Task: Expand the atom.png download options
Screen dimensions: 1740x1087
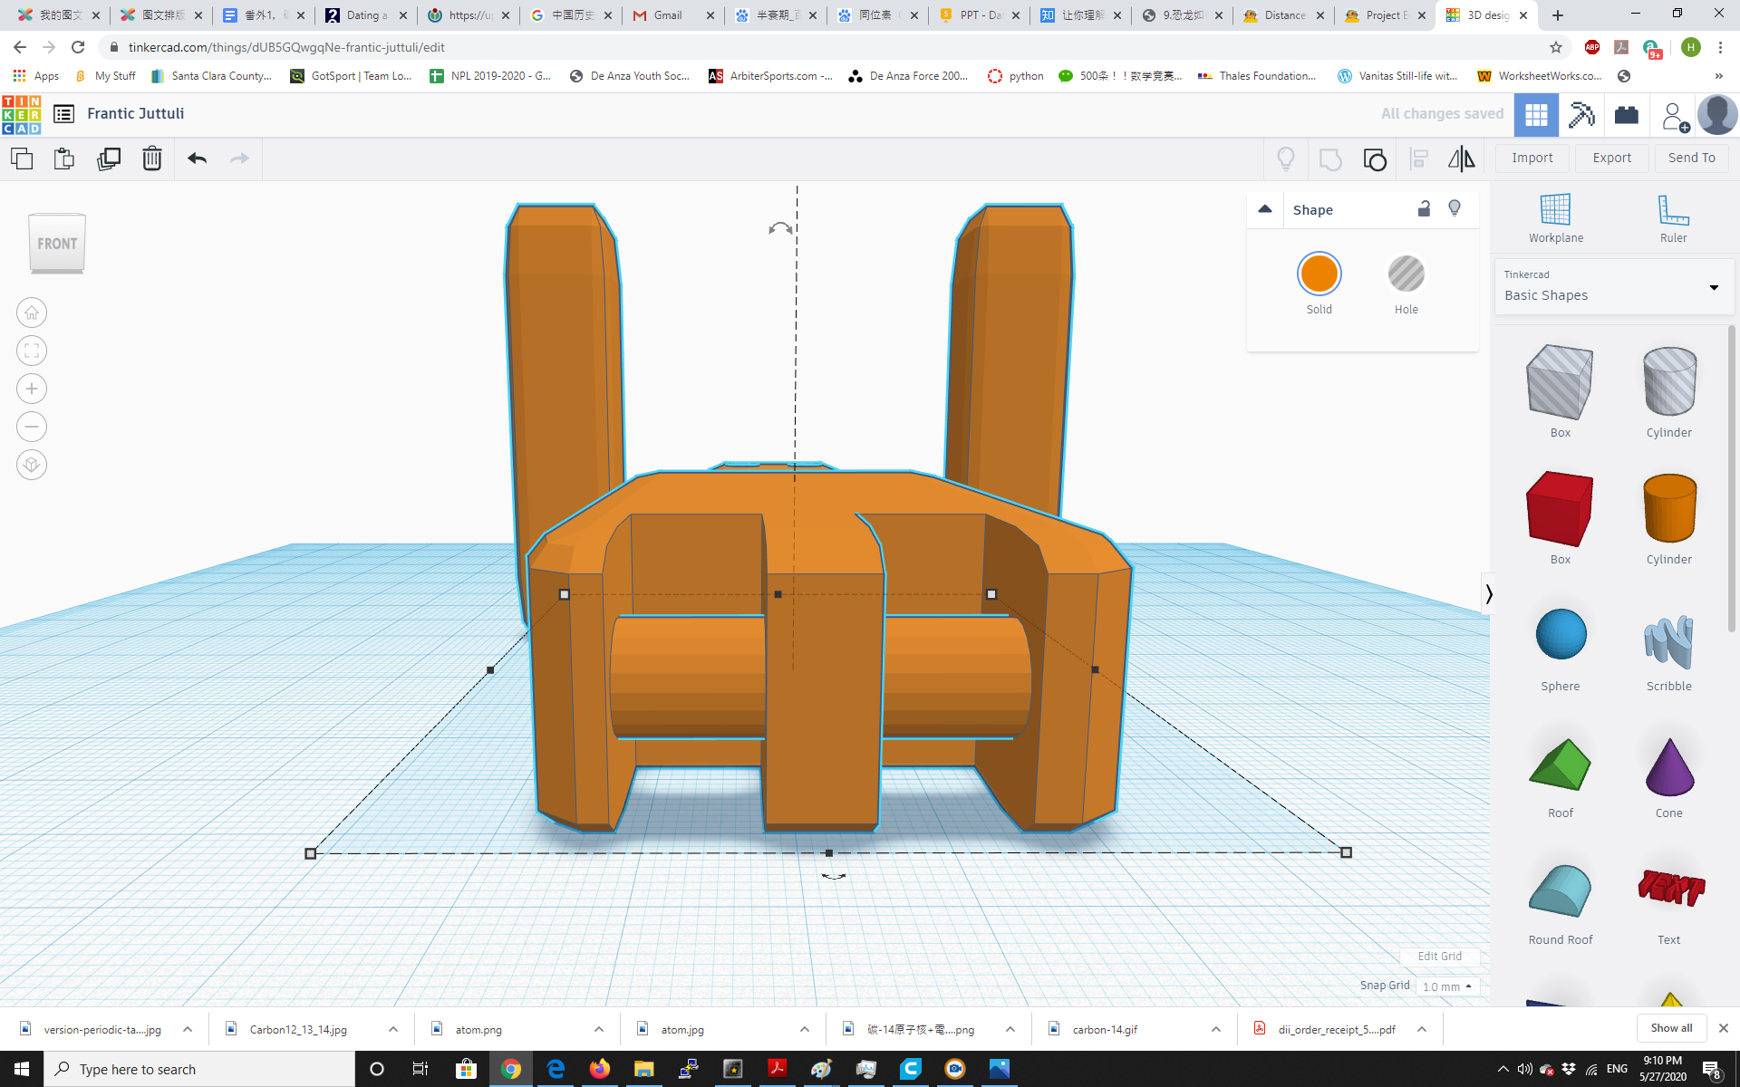Action: pos(599,1029)
